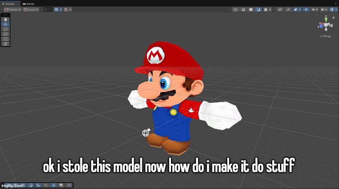
Task: Open the grid snapping settings arrow
Action: coord(61,9)
